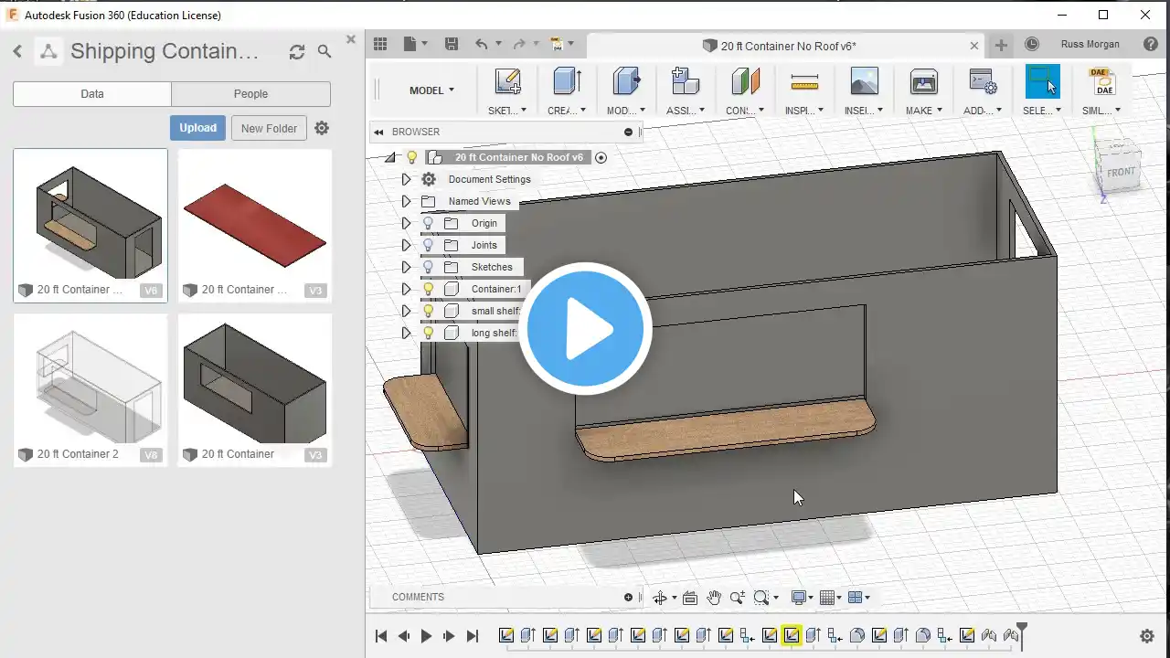Click the Save icon in toolbar
Screen dimensions: 1170x658
click(452, 44)
